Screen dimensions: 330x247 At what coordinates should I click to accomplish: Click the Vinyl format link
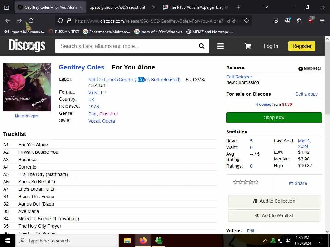coord(93,93)
